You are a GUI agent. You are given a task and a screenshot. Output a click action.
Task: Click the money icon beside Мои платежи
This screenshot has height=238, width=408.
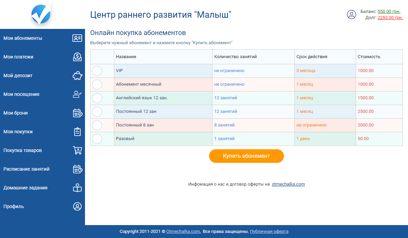[x=77, y=57]
